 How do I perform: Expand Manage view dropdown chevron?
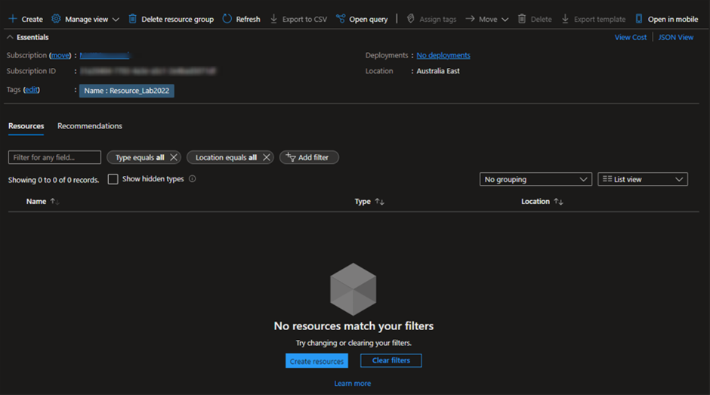tap(116, 20)
